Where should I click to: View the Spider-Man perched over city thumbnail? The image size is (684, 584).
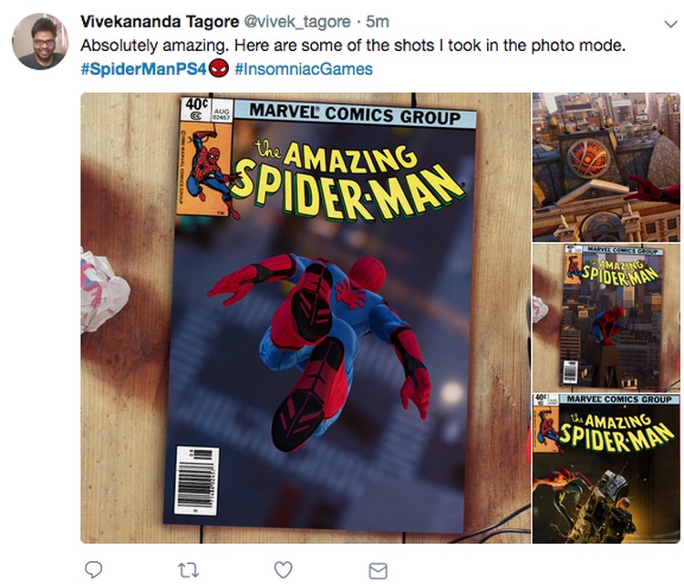tap(606, 318)
